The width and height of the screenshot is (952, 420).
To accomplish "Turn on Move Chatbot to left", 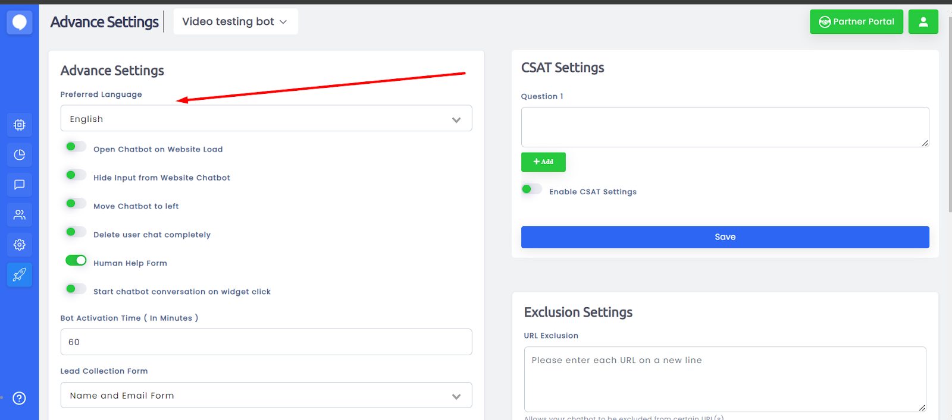I will coord(76,204).
